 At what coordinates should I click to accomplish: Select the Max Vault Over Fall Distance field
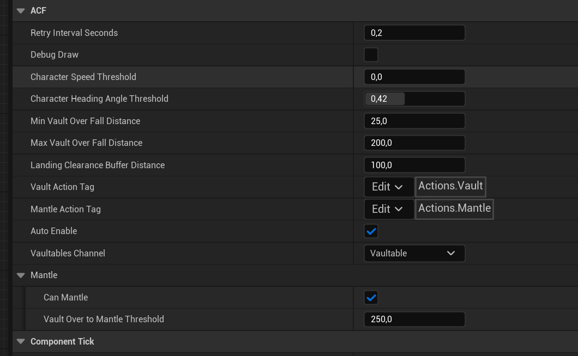coord(414,143)
